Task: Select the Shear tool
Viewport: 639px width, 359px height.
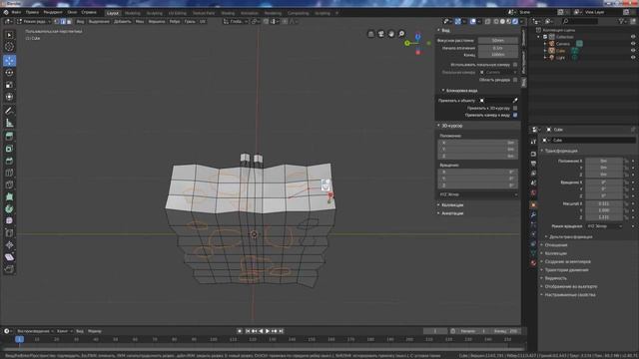Action: (9, 257)
